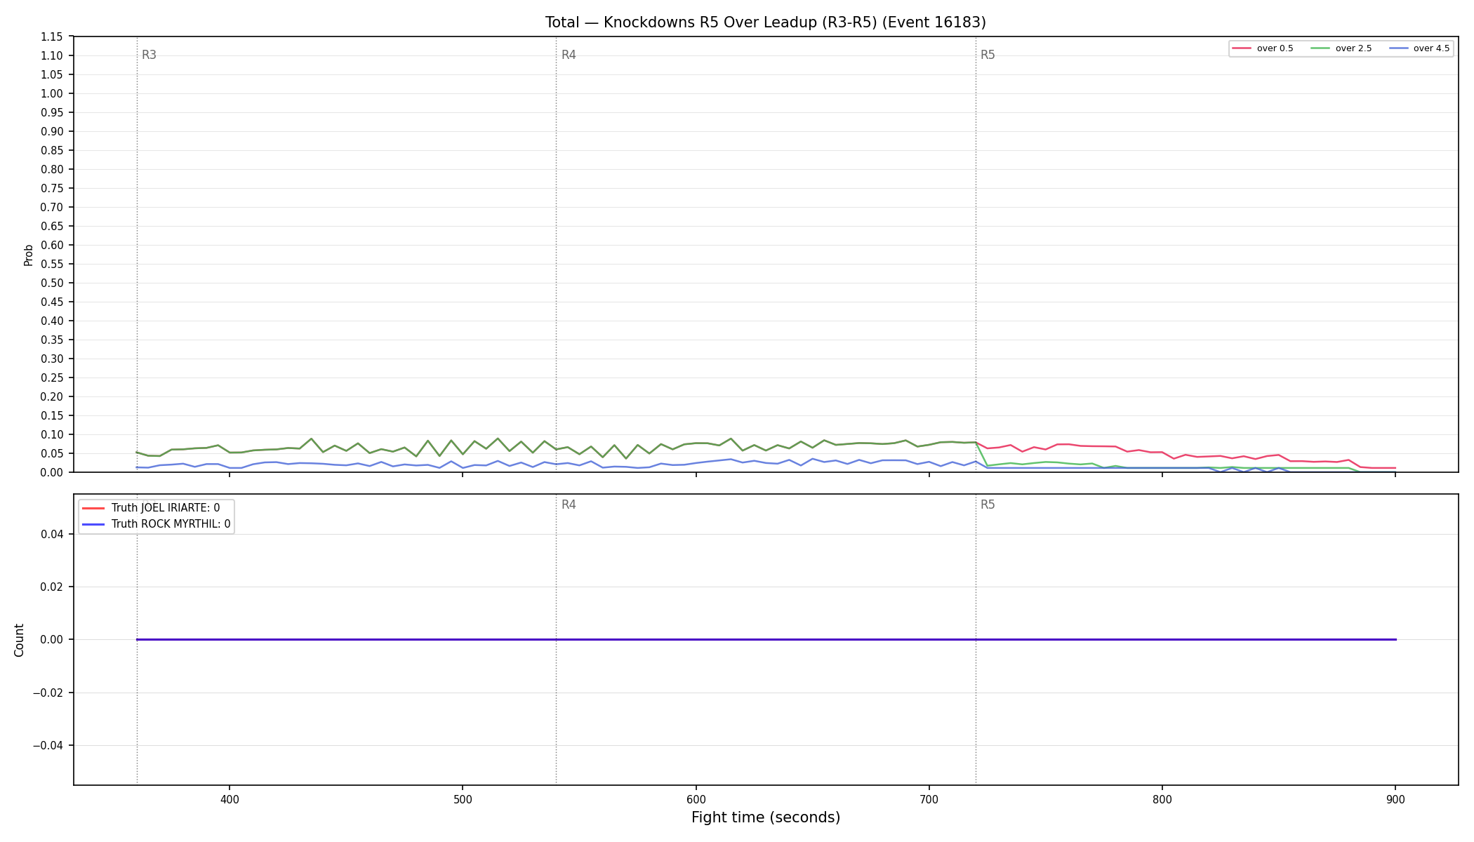1474x842 pixels.
Task: Select the 'Count' y-axis label
Action: coord(19,640)
